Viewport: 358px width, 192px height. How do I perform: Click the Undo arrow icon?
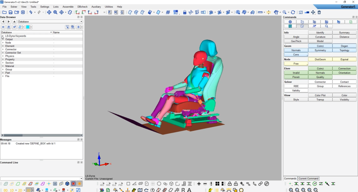30,12
